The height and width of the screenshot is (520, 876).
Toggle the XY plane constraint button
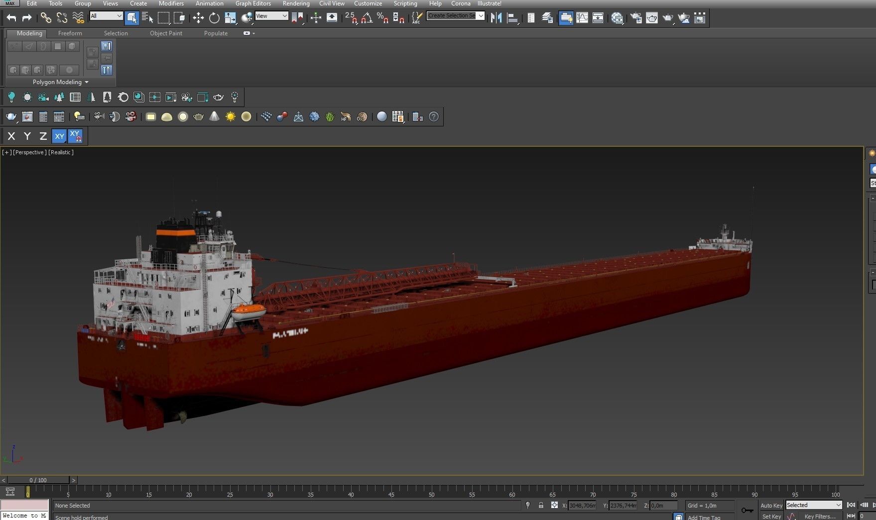pyautogui.click(x=59, y=136)
